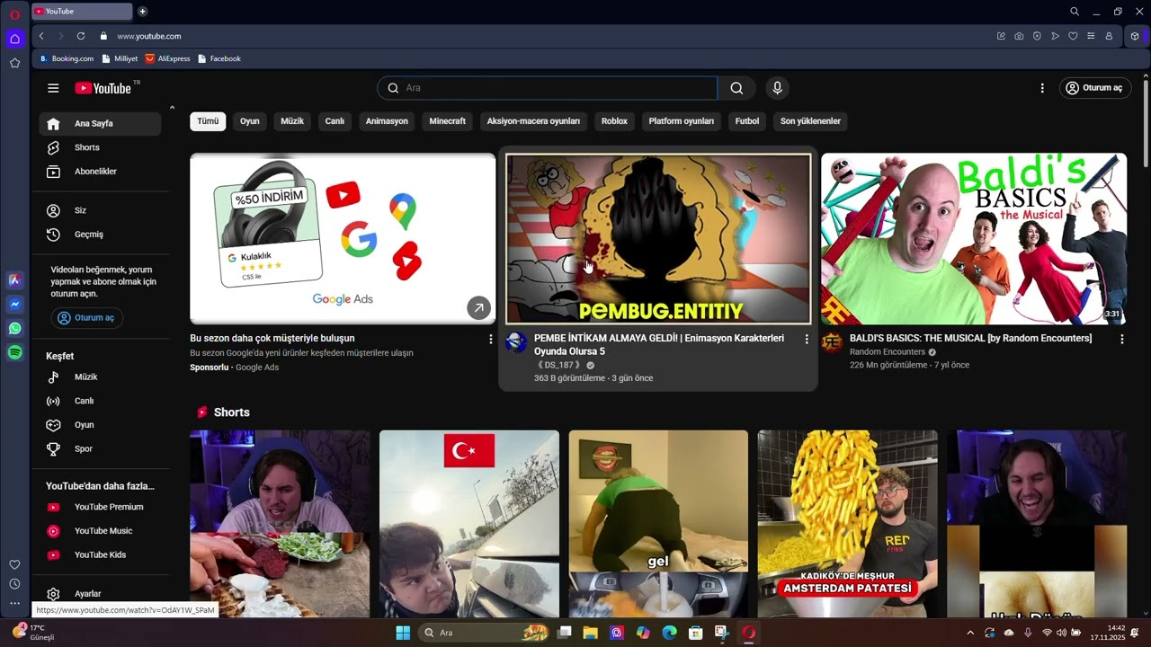This screenshot has width=1151, height=647.
Task: Open Spor under Keşfet
Action: [x=100, y=449]
